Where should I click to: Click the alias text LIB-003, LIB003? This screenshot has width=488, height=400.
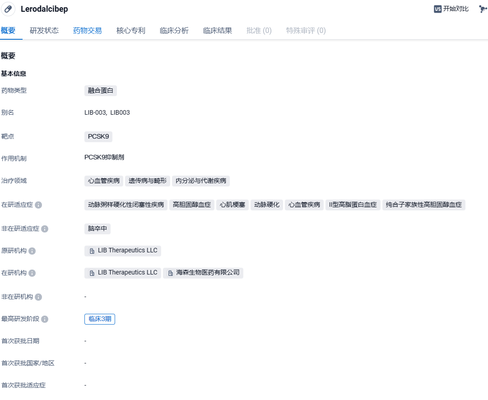107,113
